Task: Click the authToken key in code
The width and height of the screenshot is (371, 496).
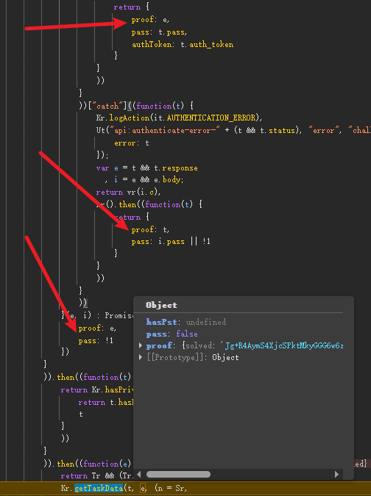Action: point(152,45)
